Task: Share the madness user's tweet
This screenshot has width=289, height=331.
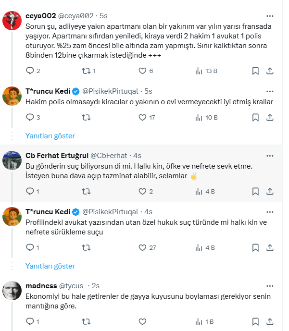Action: tap(270, 321)
